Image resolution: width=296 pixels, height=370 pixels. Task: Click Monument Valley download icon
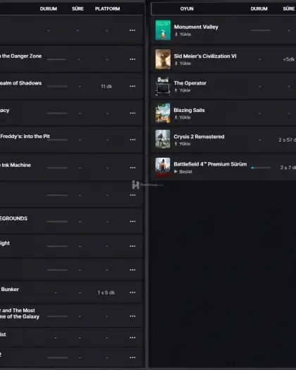point(176,35)
